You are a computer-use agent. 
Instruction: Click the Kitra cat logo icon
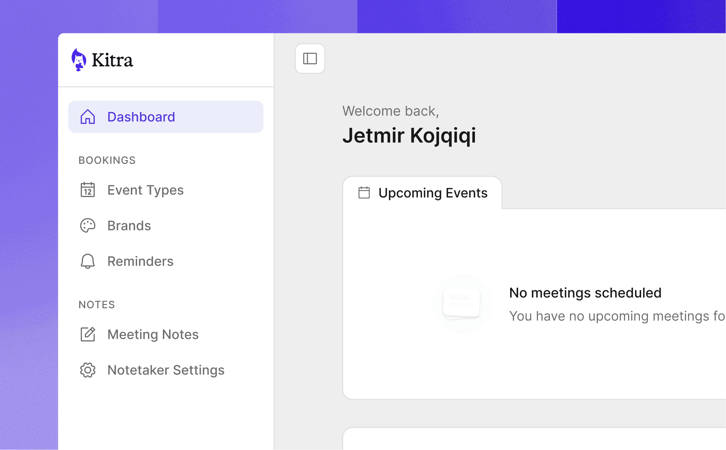pos(78,60)
